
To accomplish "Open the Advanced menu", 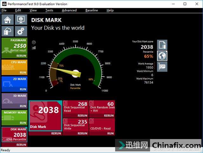I will coord(69,10).
